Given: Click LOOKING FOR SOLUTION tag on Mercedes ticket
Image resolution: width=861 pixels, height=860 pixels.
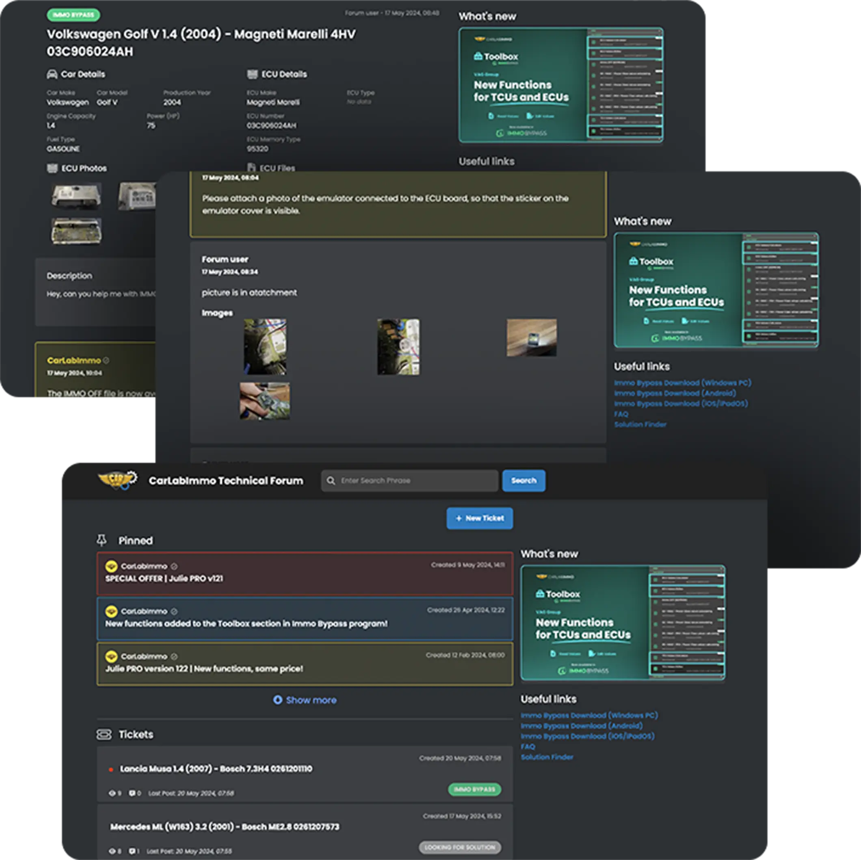Looking at the screenshot, I should click(460, 847).
